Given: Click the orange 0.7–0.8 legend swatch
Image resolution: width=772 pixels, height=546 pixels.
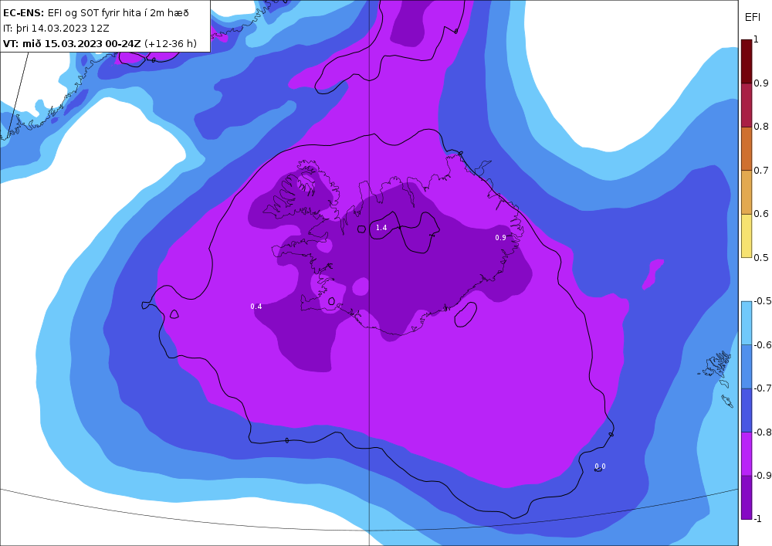Looking at the screenshot, I should (x=747, y=149).
